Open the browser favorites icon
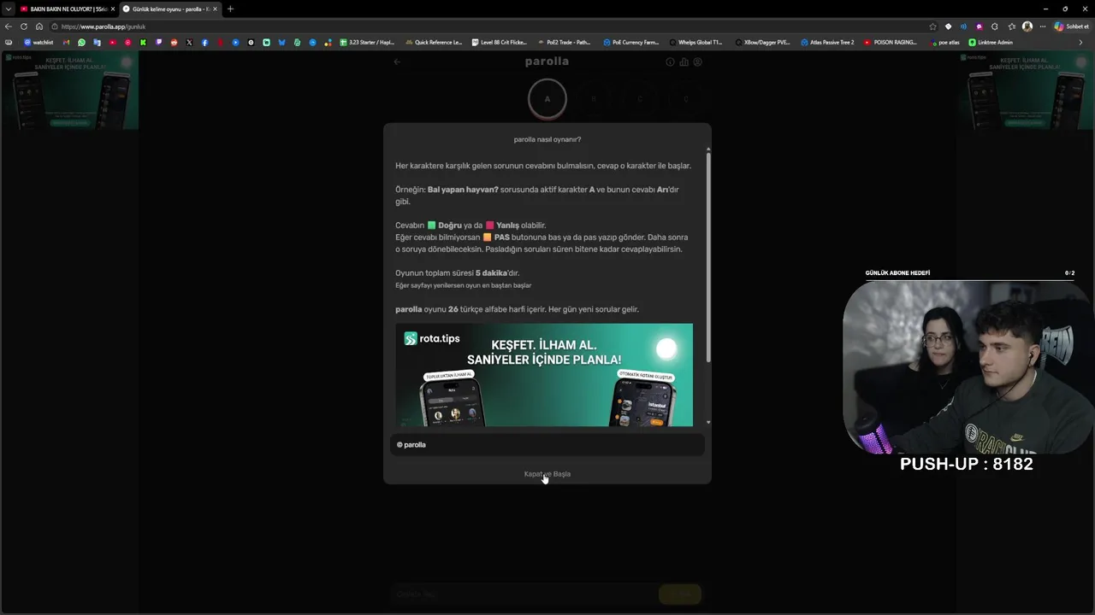This screenshot has width=1095, height=615. pyautogui.click(x=1012, y=26)
